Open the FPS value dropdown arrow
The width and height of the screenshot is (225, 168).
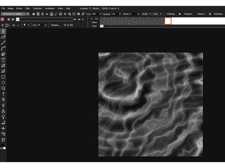click(x=45, y=25)
